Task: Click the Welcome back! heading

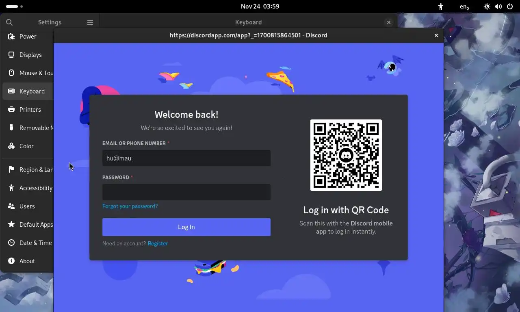Action: click(x=186, y=115)
